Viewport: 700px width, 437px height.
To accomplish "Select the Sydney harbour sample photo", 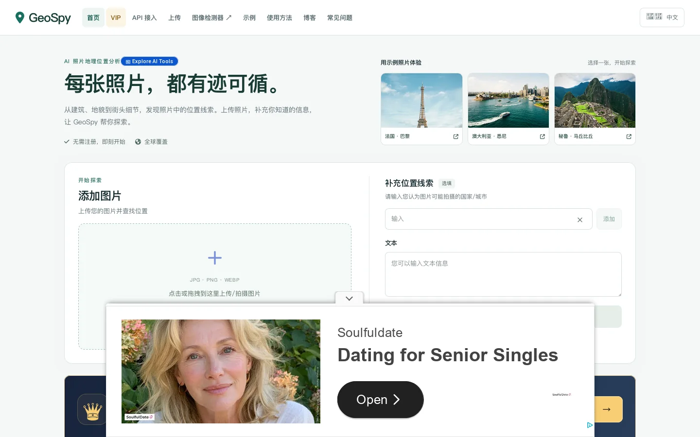I will (x=508, y=101).
